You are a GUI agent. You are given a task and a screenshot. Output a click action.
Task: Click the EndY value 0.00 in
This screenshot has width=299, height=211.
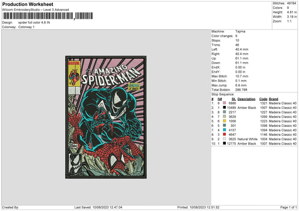coord(240,72)
